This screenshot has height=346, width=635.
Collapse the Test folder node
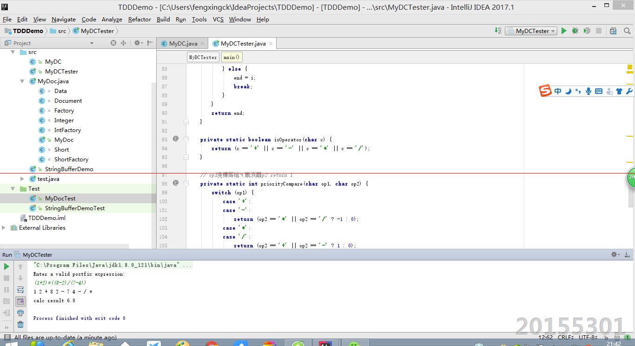[x=13, y=188]
